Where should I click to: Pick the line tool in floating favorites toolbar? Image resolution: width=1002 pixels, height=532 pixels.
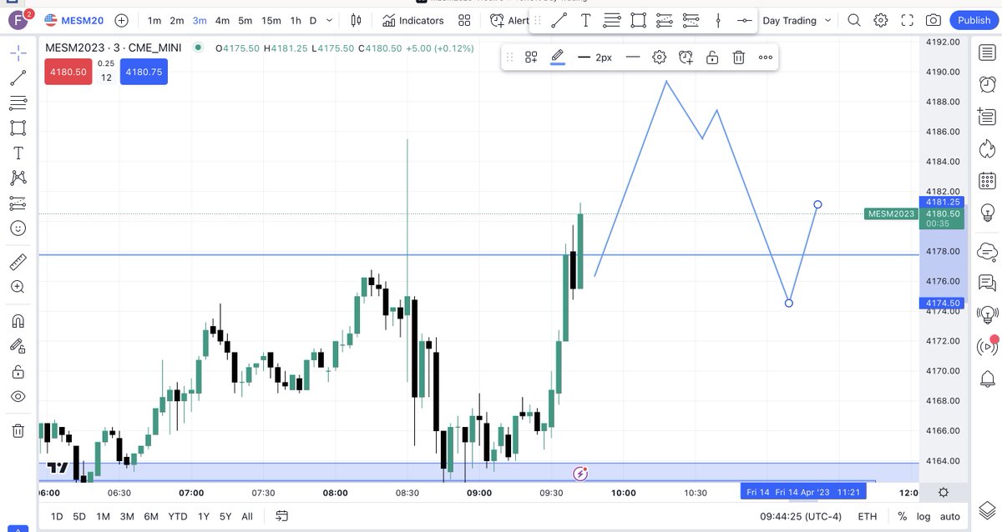click(559, 20)
